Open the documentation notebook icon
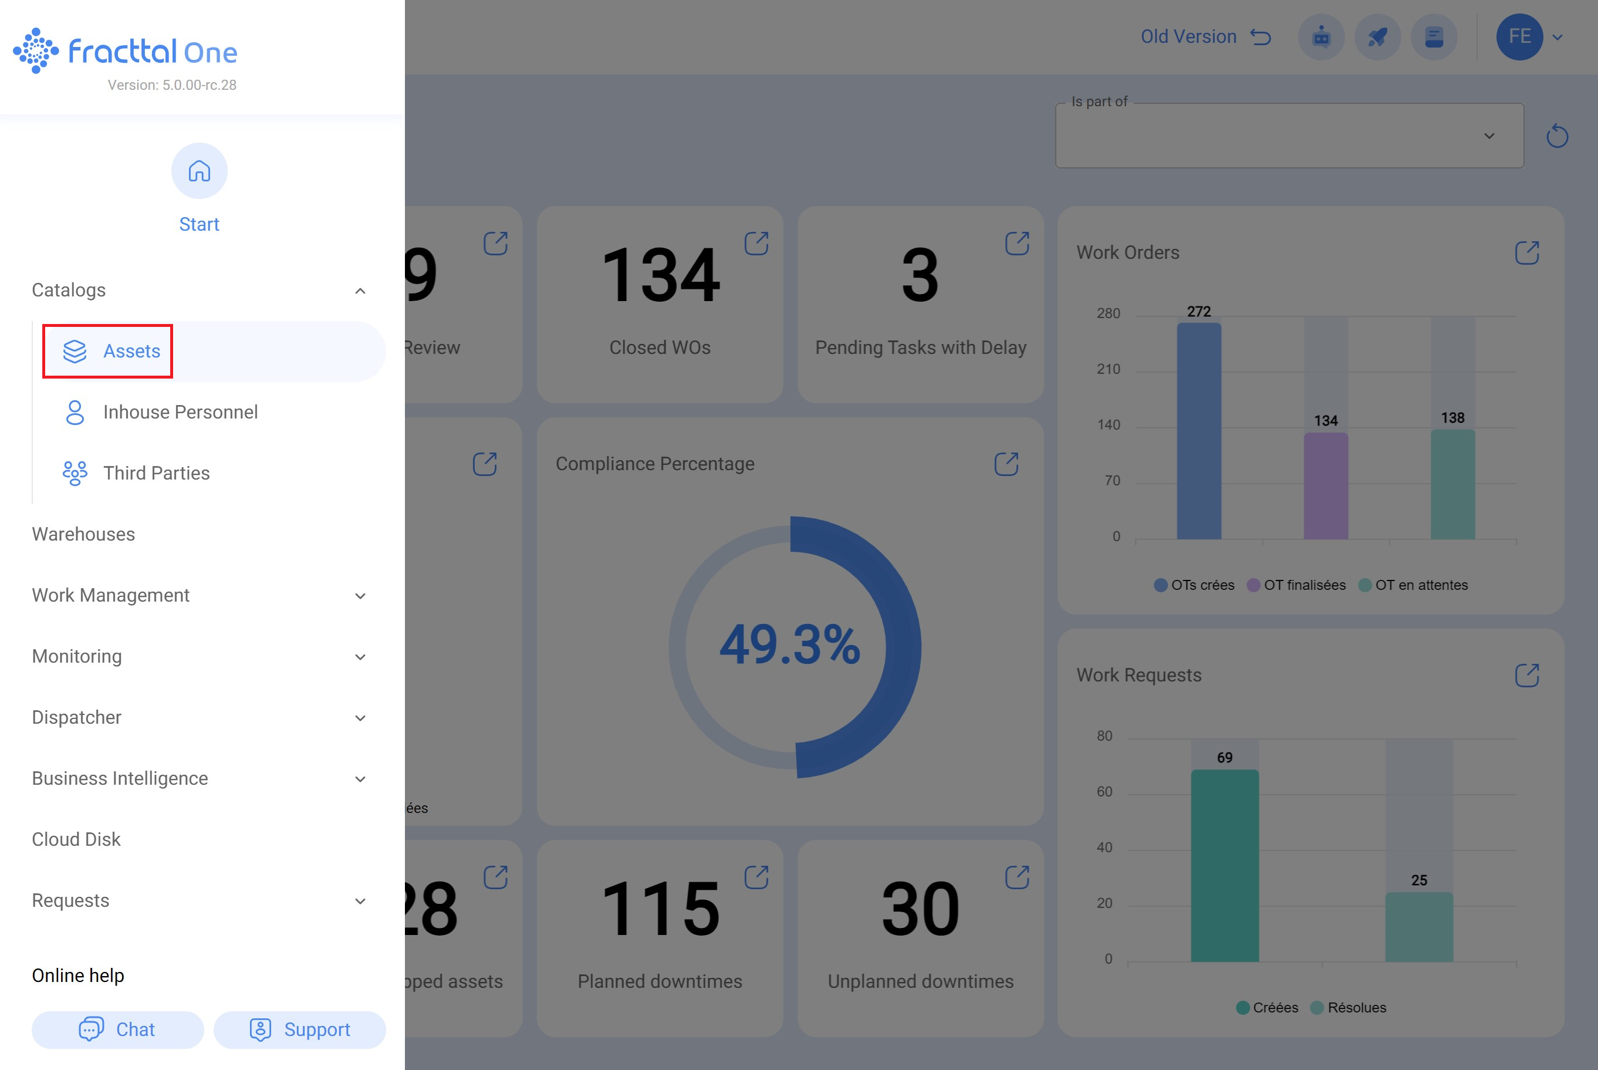1598x1070 pixels. pyautogui.click(x=1434, y=37)
